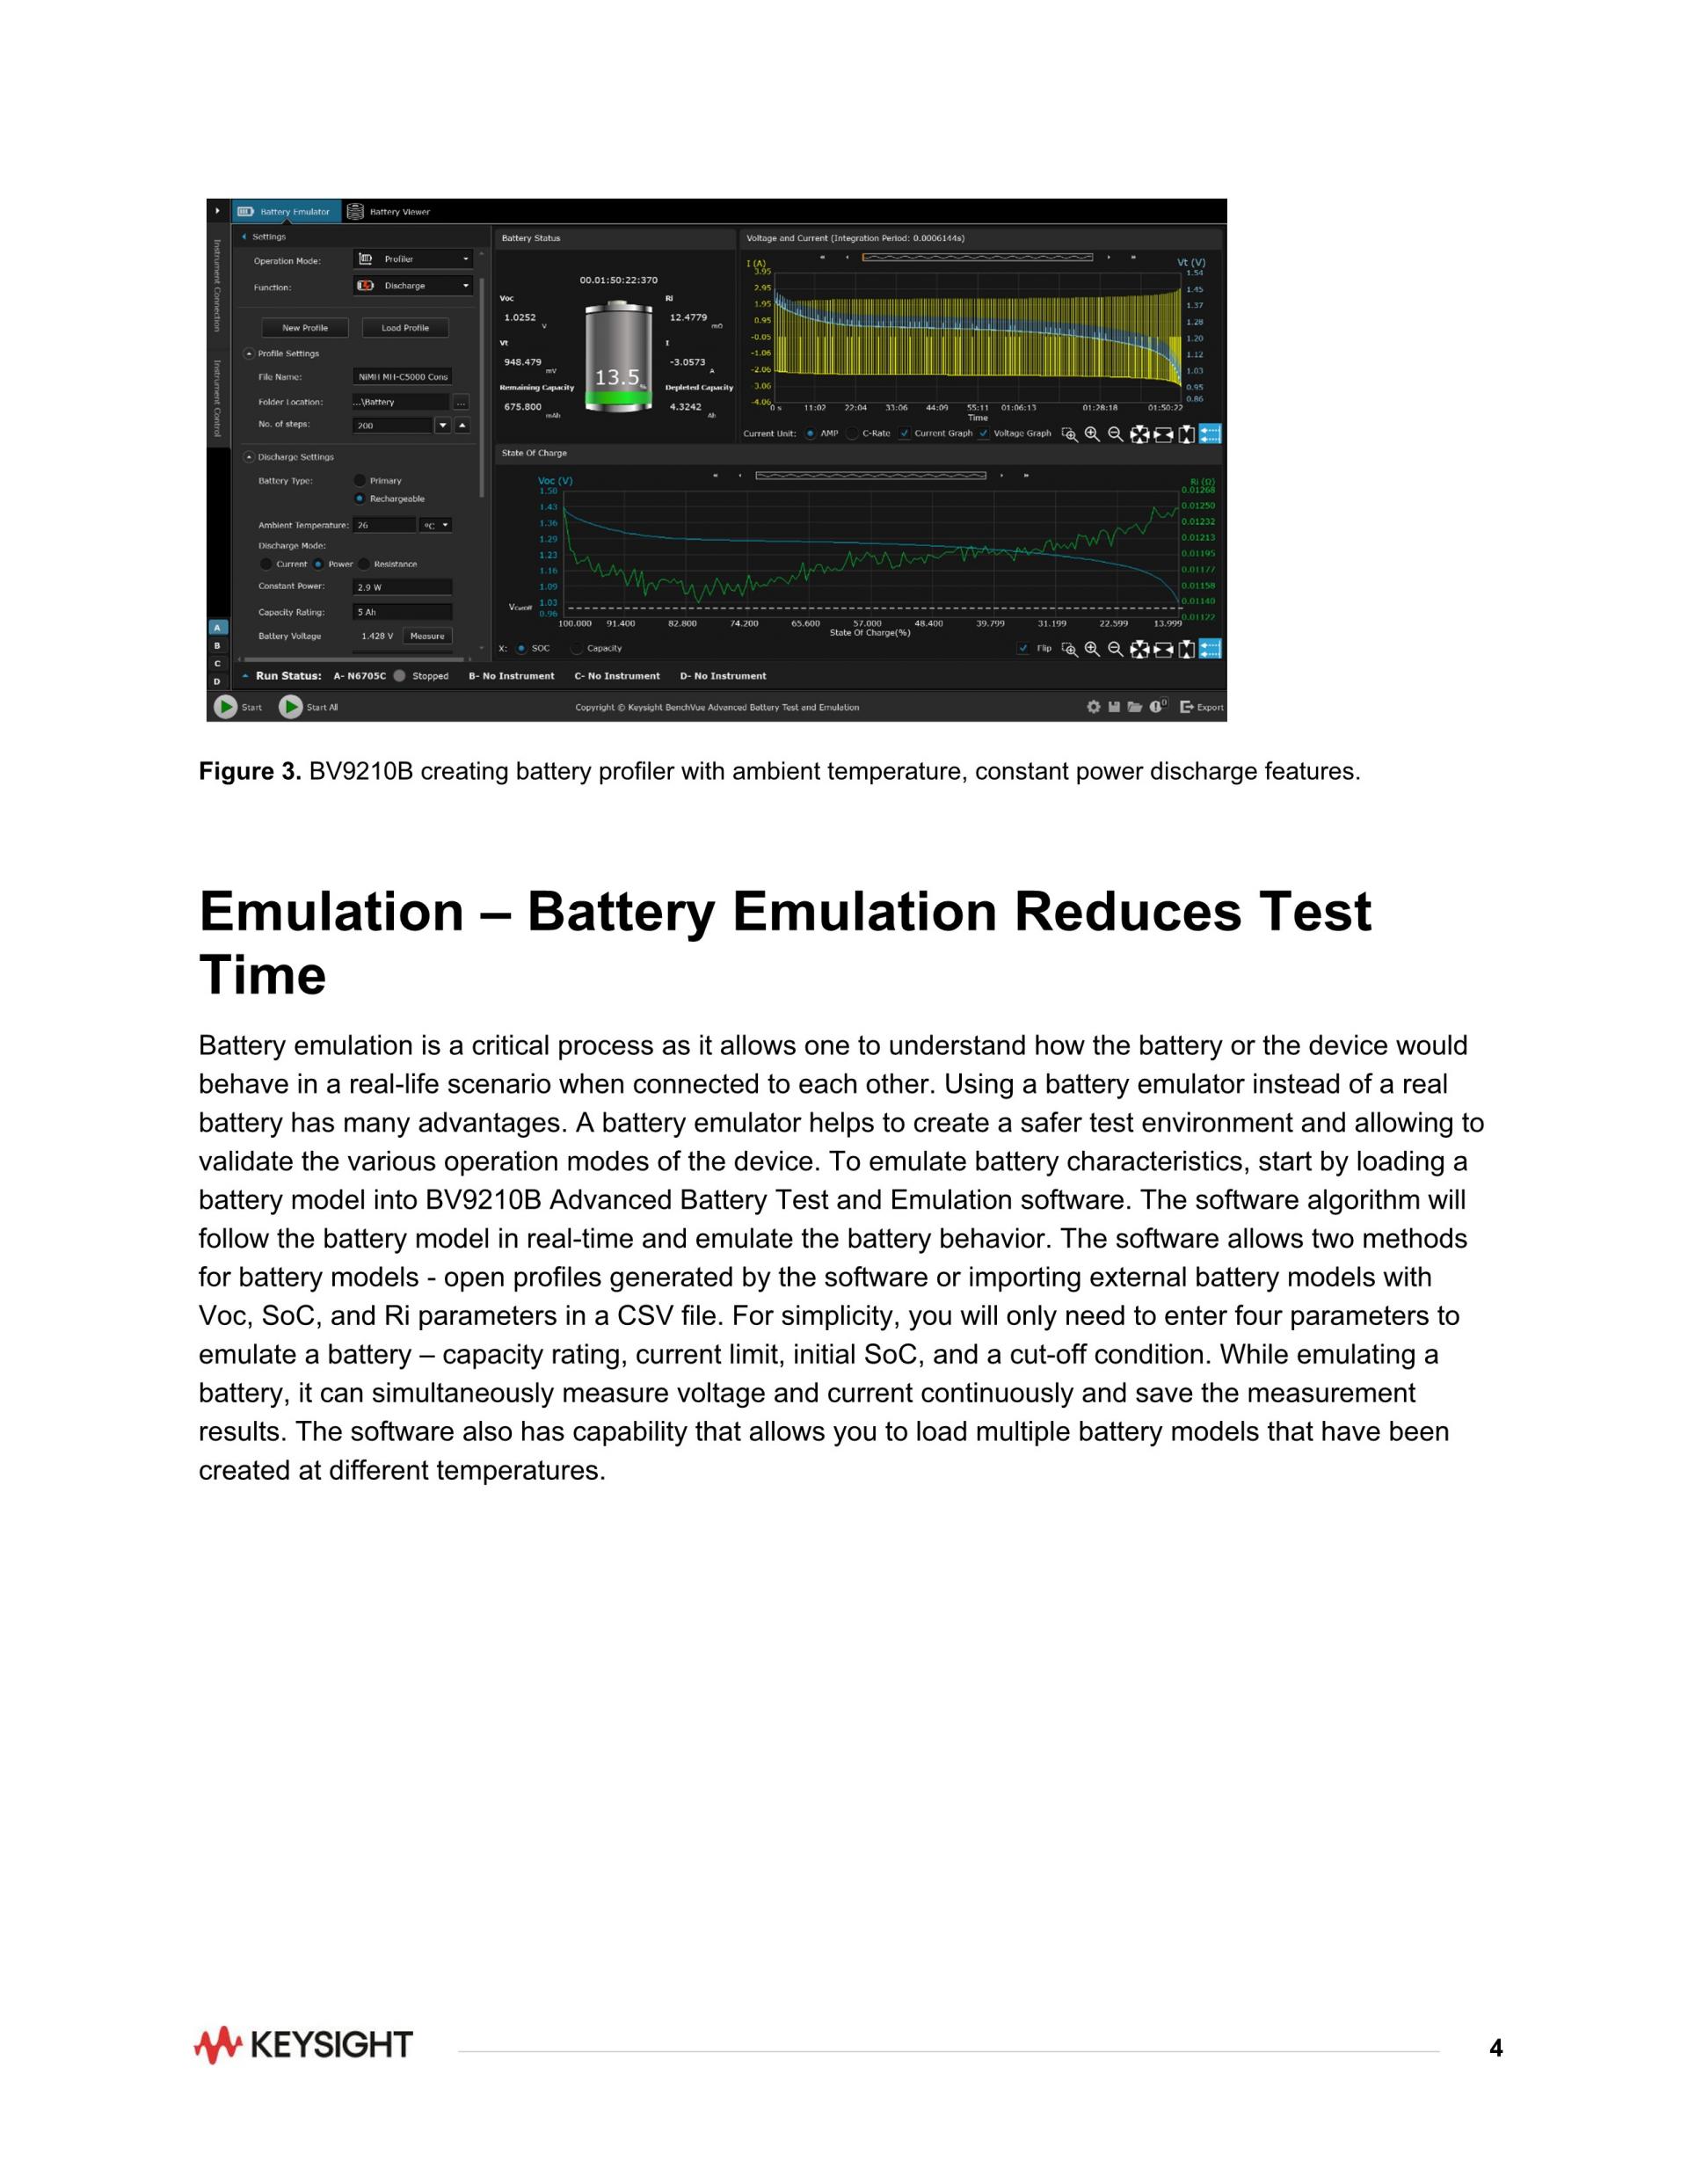Click Voltage graph autoscale all icon

pyautogui.click(x=1139, y=434)
